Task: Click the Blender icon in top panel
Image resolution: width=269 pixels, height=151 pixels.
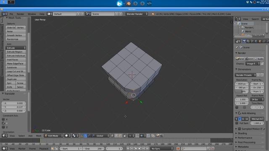Action: (x=128, y=3)
